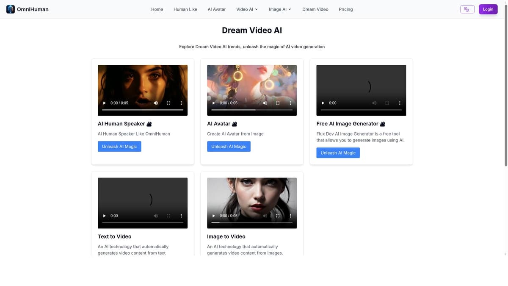The width and height of the screenshot is (508, 286).
Task: Open fullscreen on AI Human Speaker video
Action: [168, 103]
